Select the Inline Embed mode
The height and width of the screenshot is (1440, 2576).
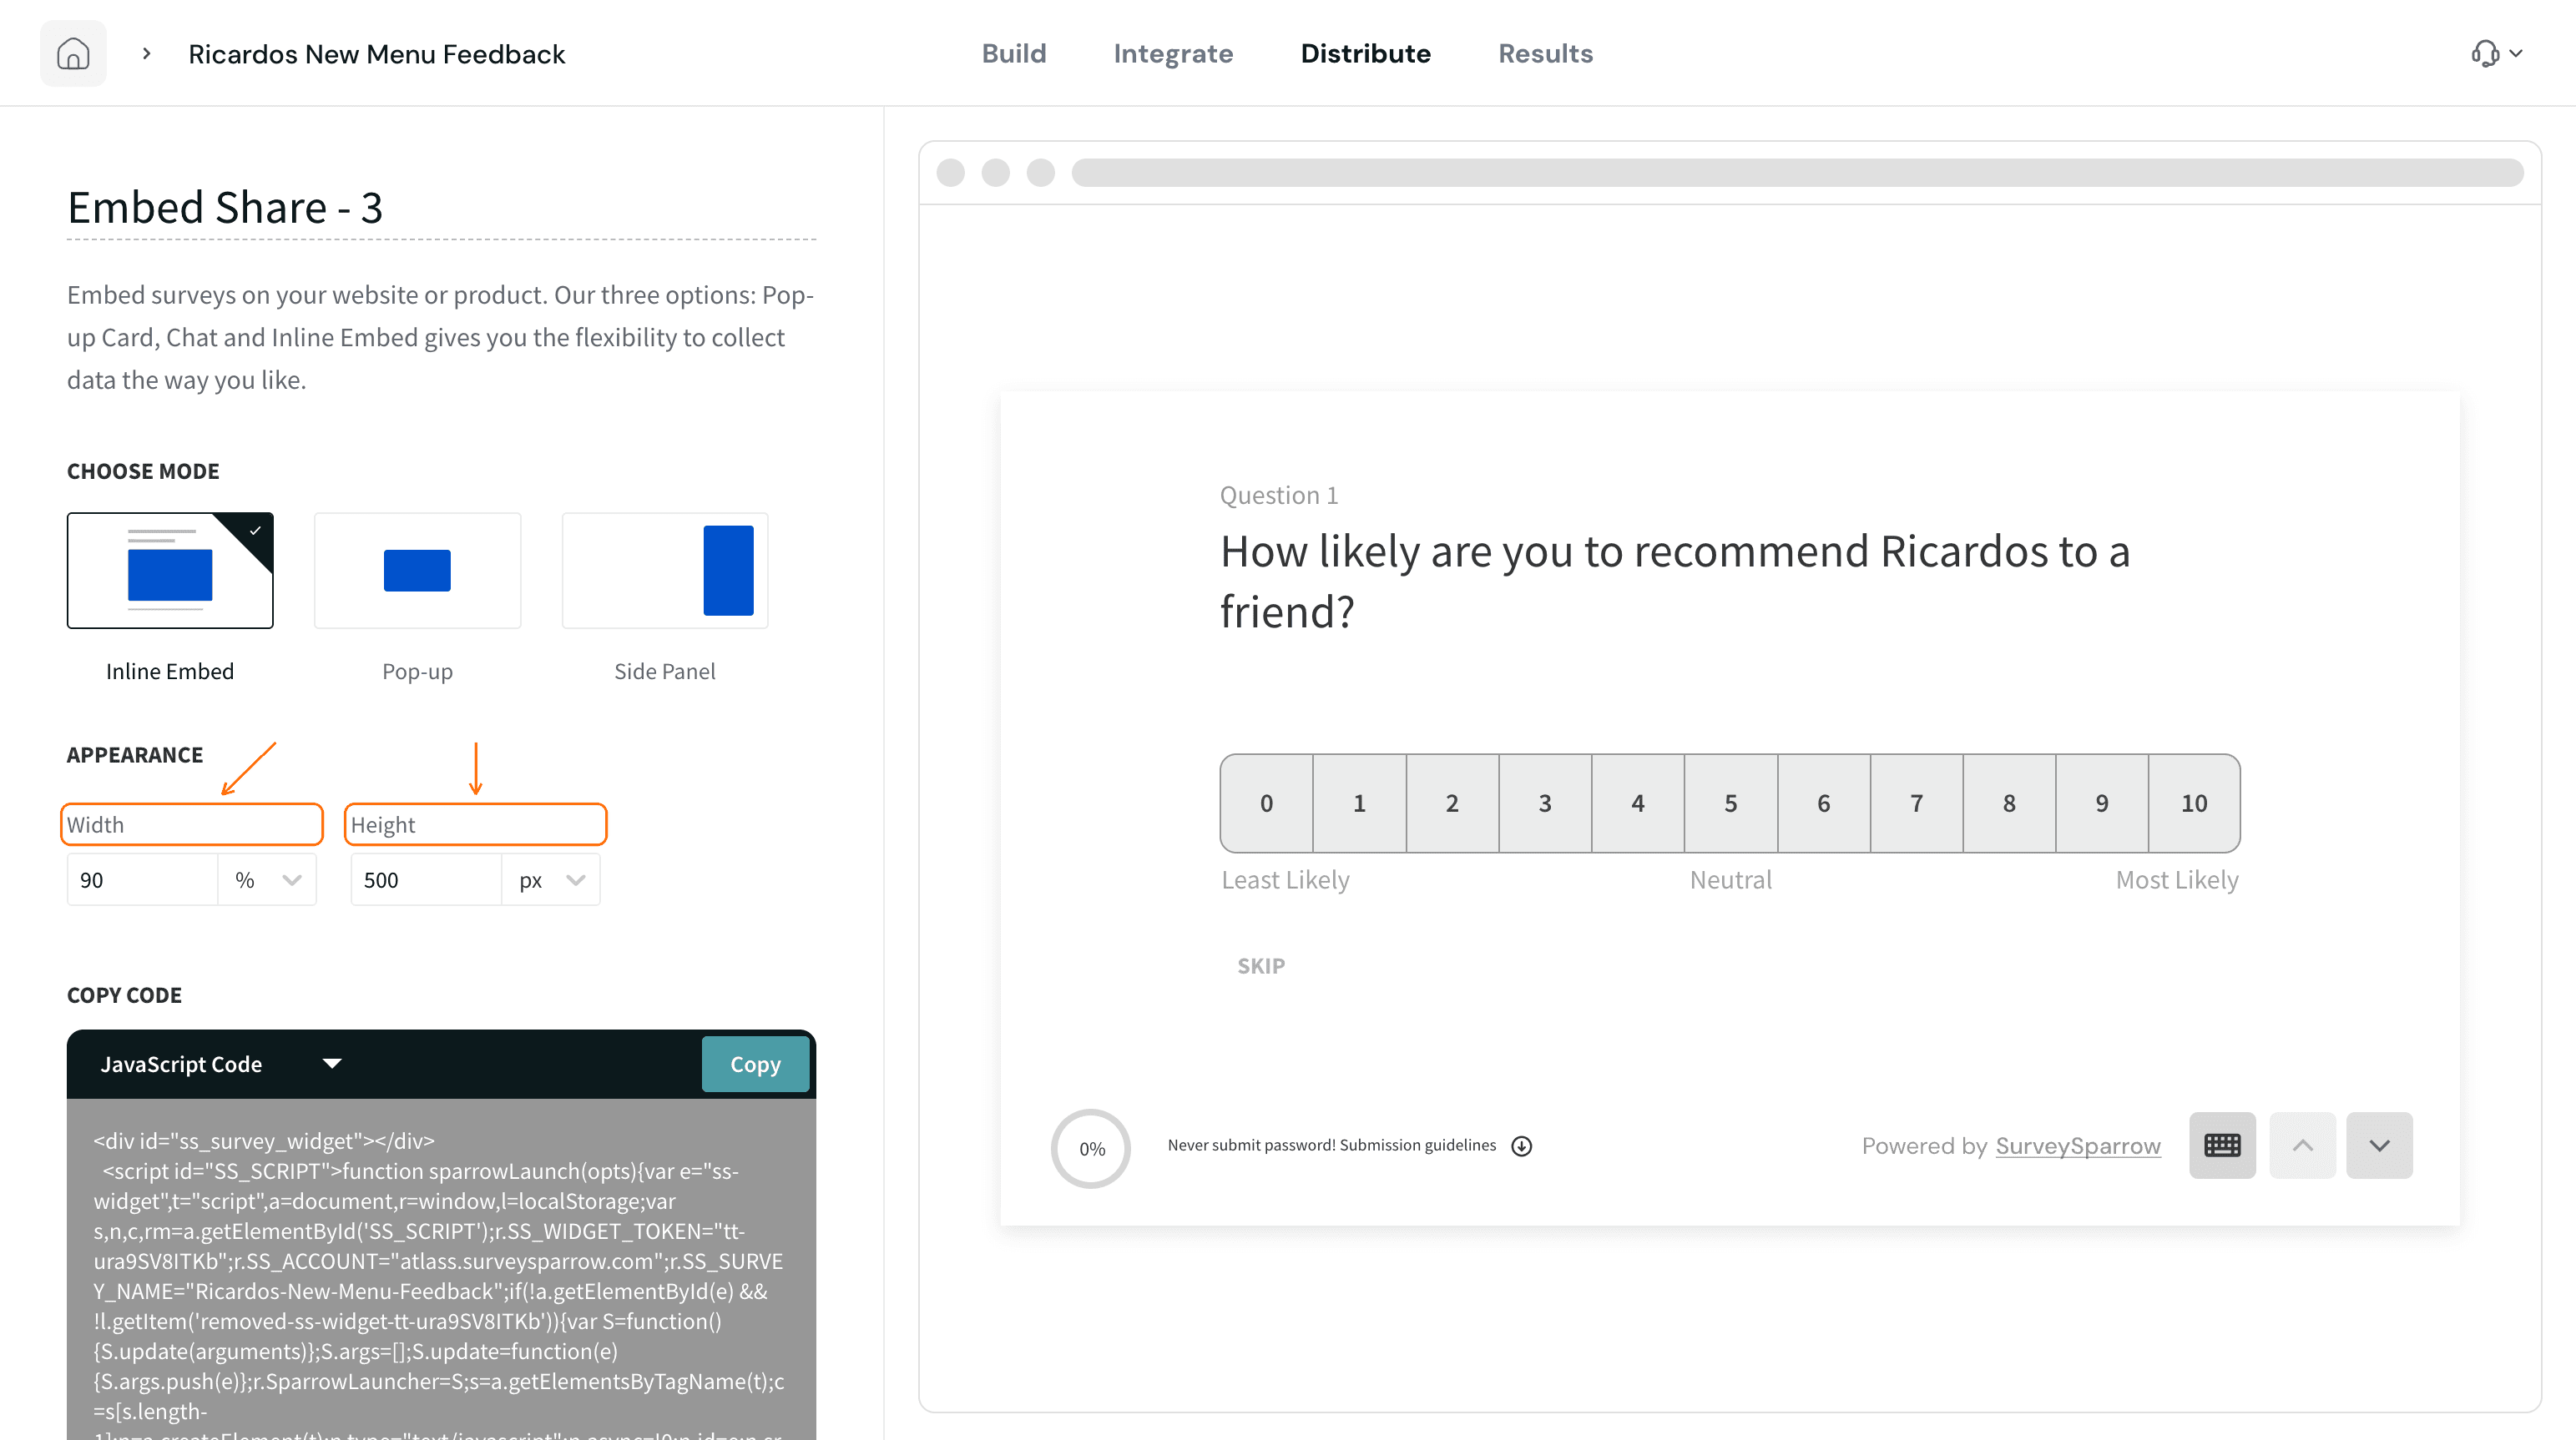(170, 571)
